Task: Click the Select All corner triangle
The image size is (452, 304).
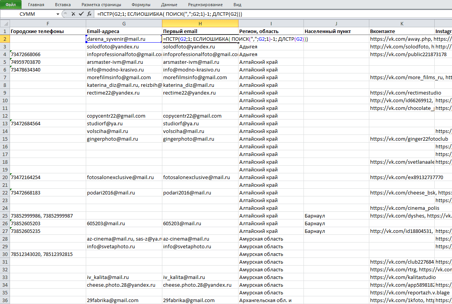Action: point(5,23)
